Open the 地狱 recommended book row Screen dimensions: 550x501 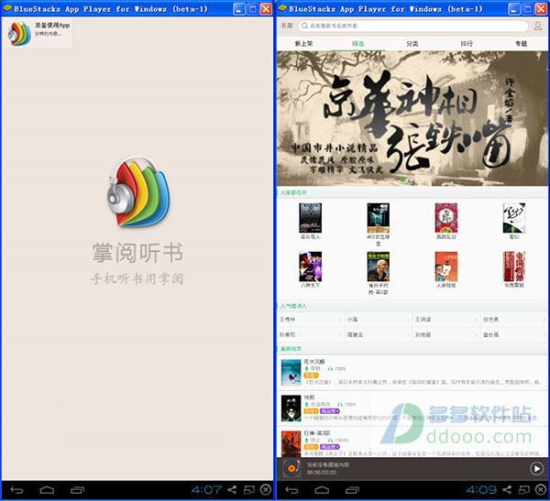pyautogui.click(x=412, y=408)
